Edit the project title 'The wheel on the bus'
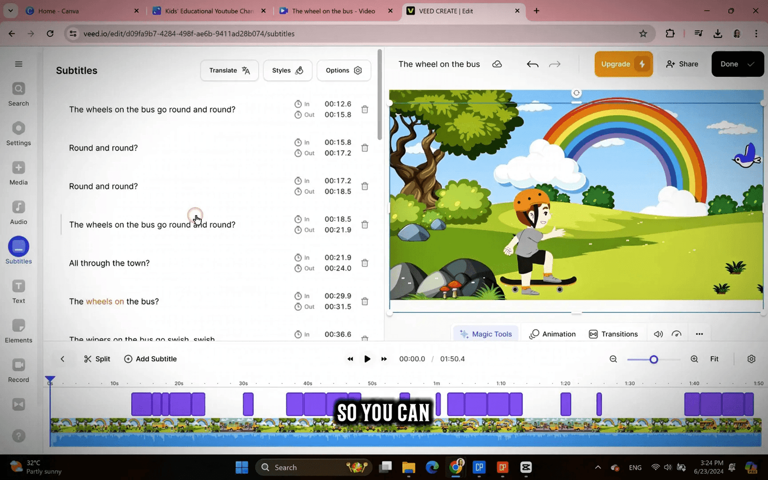This screenshot has width=768, height=480. (439, 64)
